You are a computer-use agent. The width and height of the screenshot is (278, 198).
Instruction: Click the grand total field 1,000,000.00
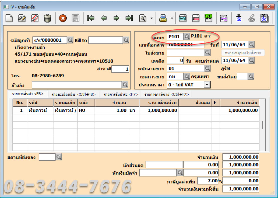tap(241, 189)
